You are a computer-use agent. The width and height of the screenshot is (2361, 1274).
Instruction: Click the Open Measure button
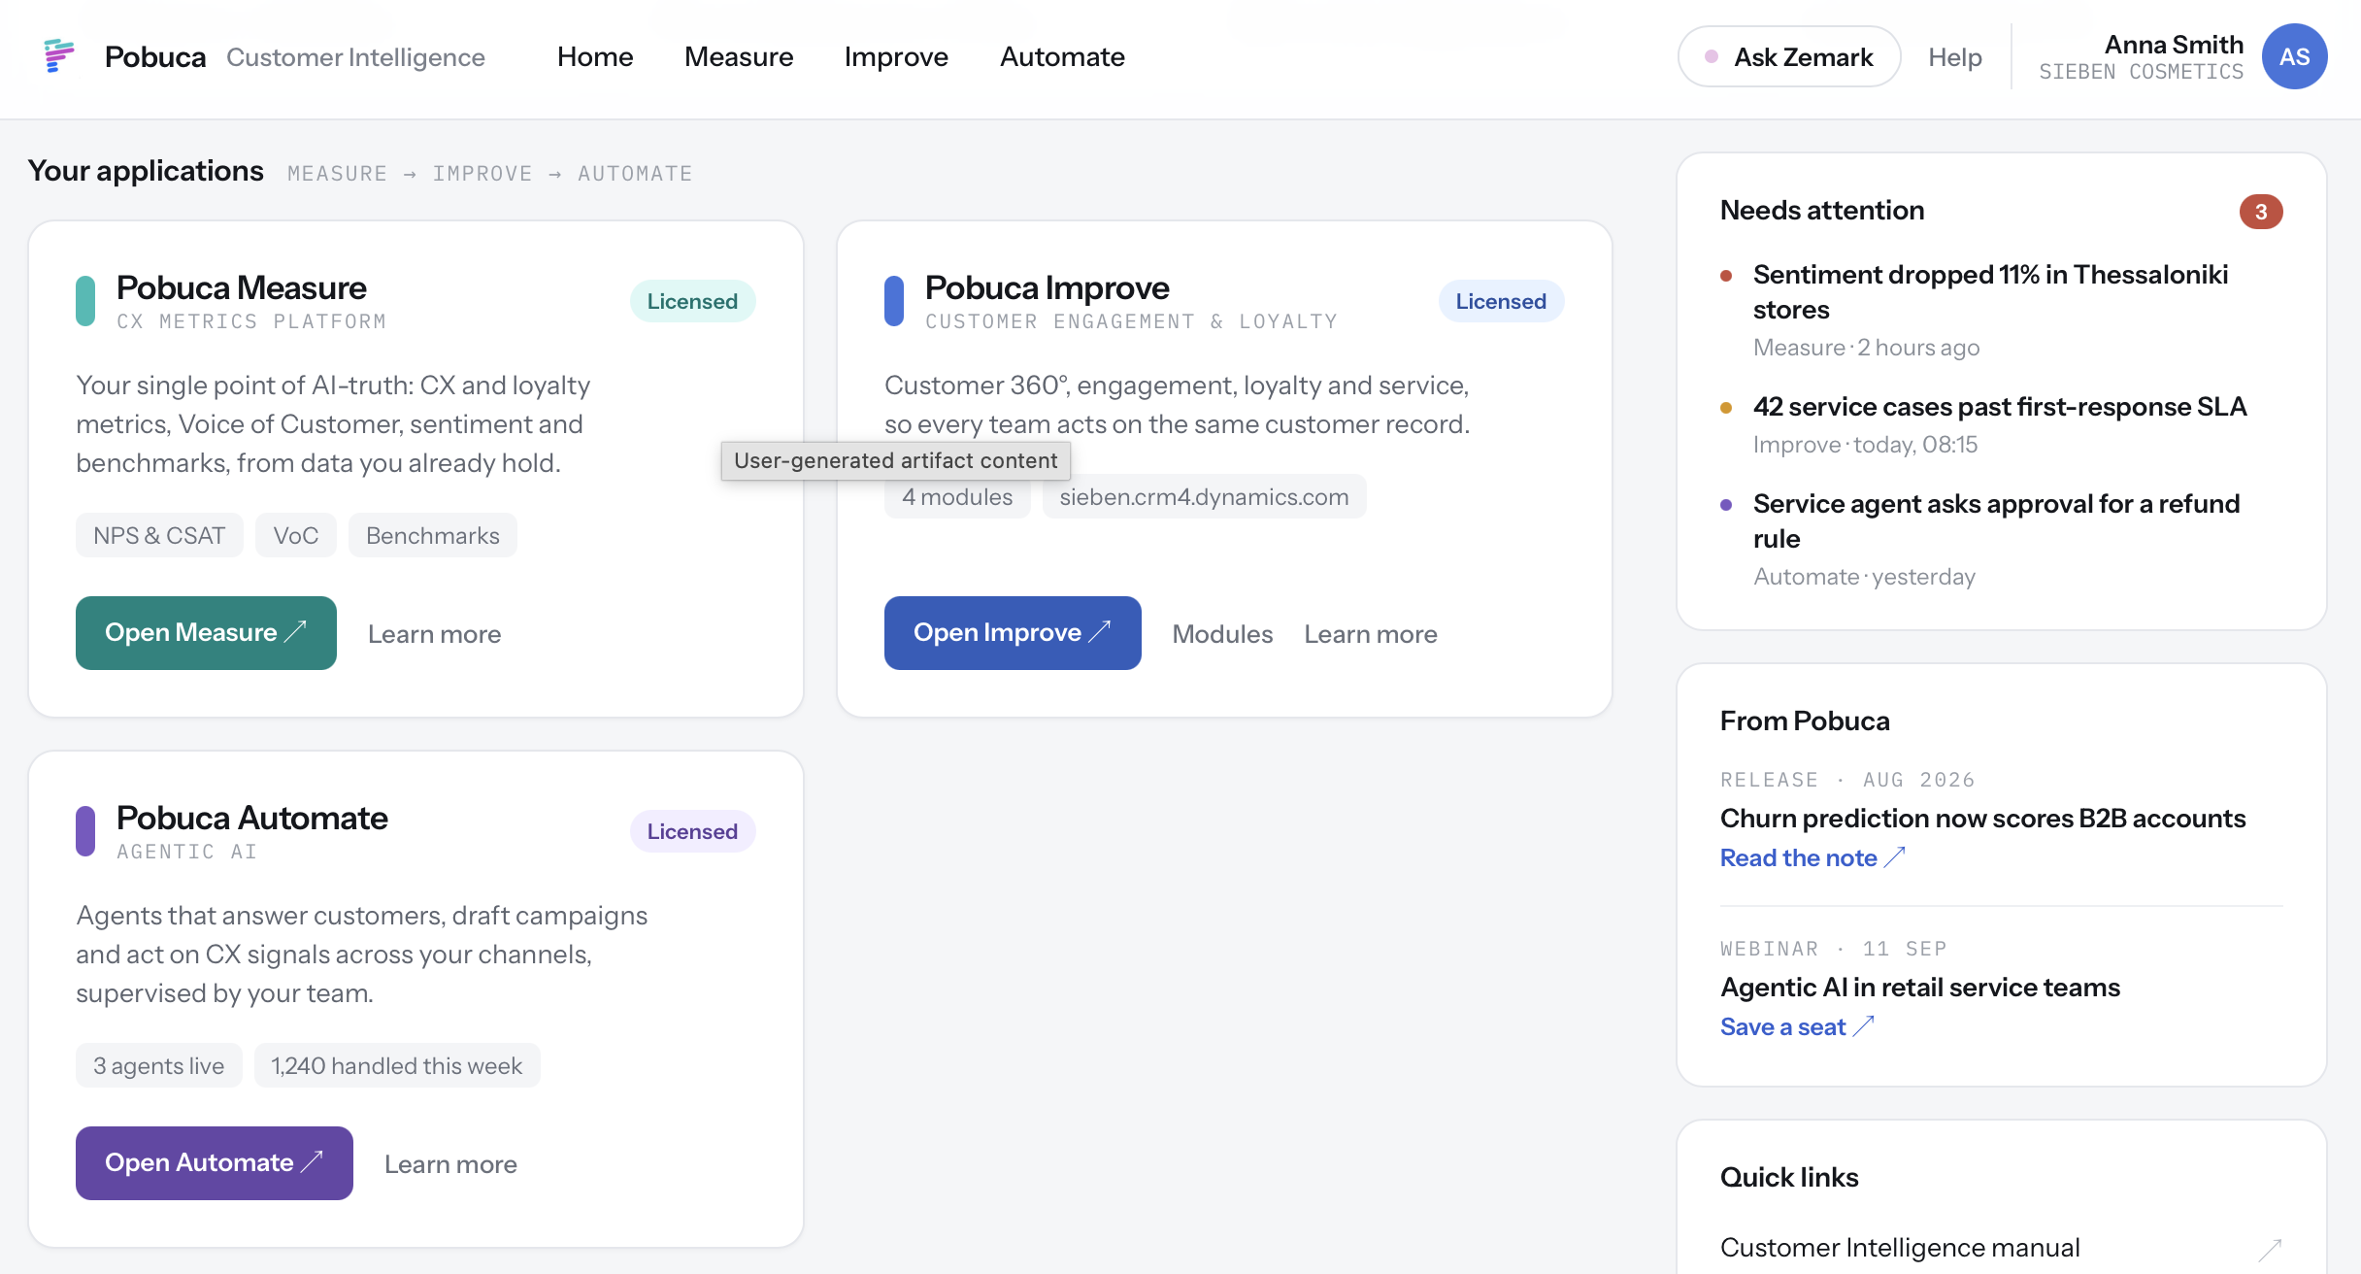point(206,633)
